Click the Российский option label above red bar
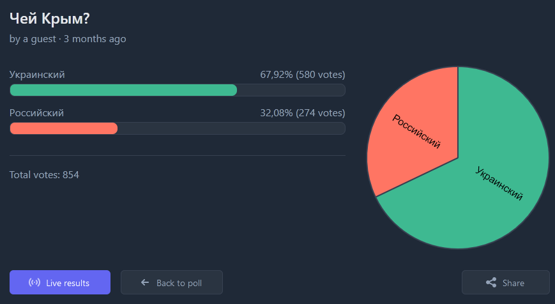The height and width of the screenshot is (304, 555). coord(36,113)
